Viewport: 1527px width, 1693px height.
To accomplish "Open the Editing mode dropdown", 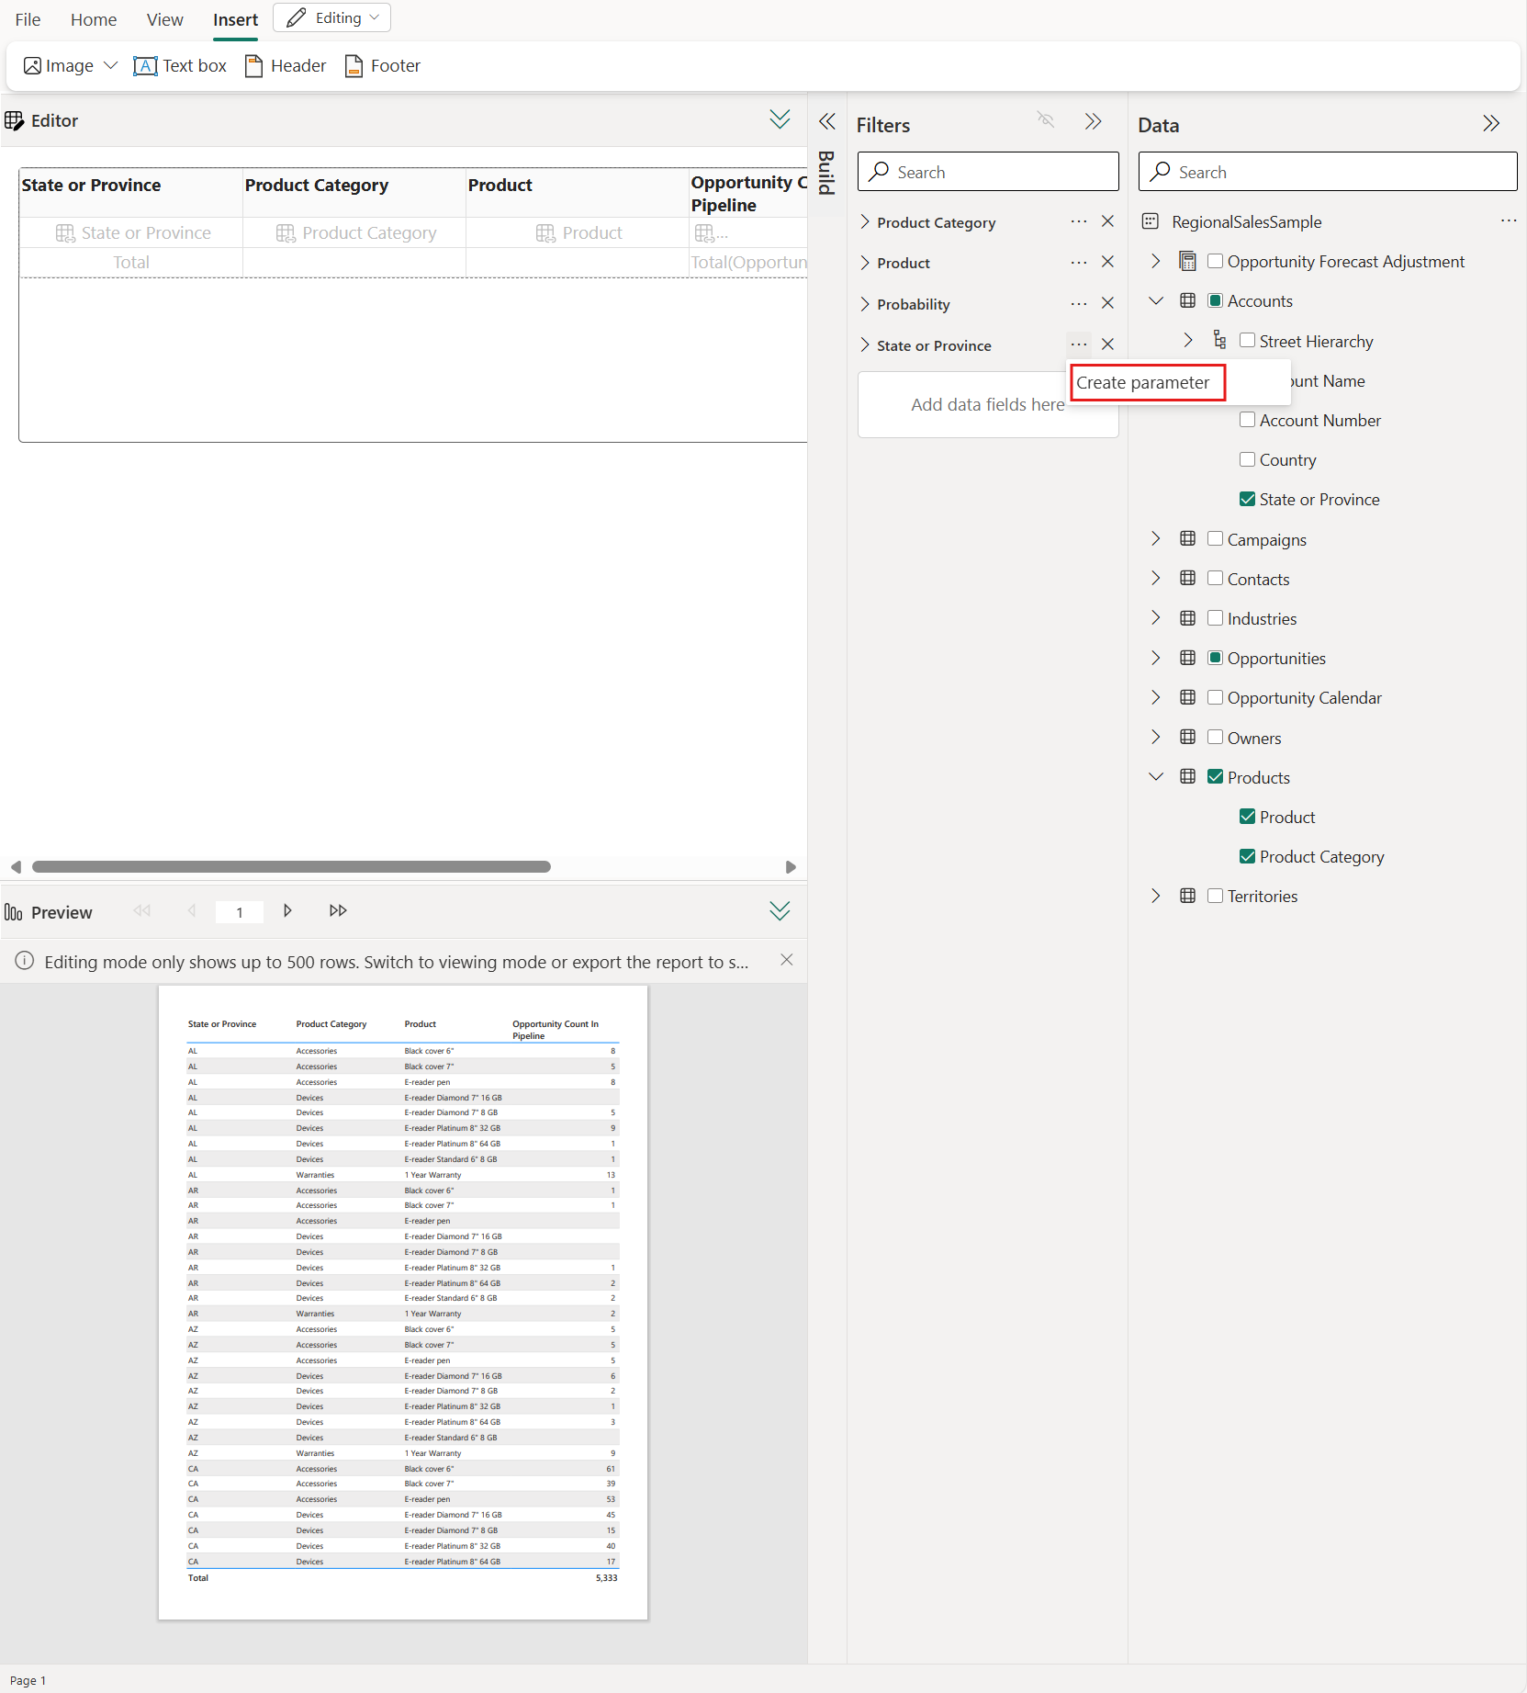I will coord(332,18).
